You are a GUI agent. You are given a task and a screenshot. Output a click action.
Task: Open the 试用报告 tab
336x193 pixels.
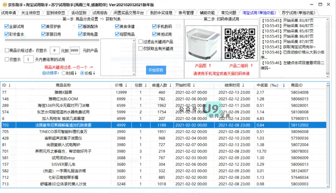pos(100,13)
